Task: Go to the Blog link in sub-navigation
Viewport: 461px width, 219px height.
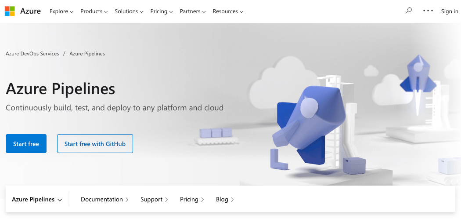Action: click(x=225, y=200)
